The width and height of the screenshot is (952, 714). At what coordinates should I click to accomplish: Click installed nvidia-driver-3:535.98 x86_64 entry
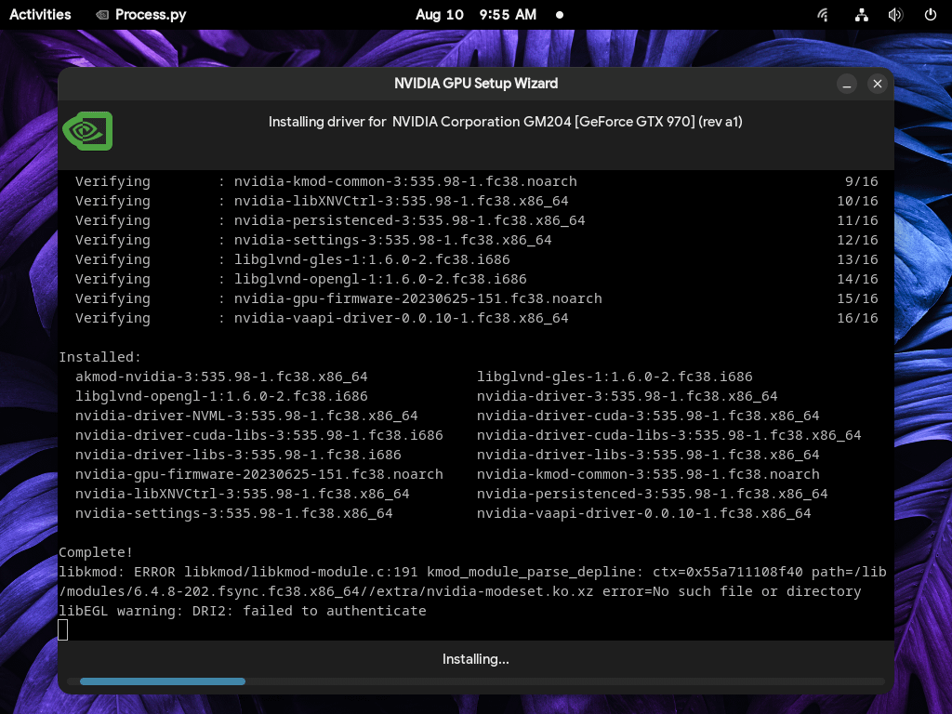628,396
